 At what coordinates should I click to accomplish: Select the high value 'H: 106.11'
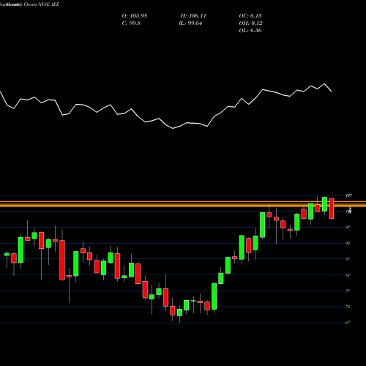point(193,16)
